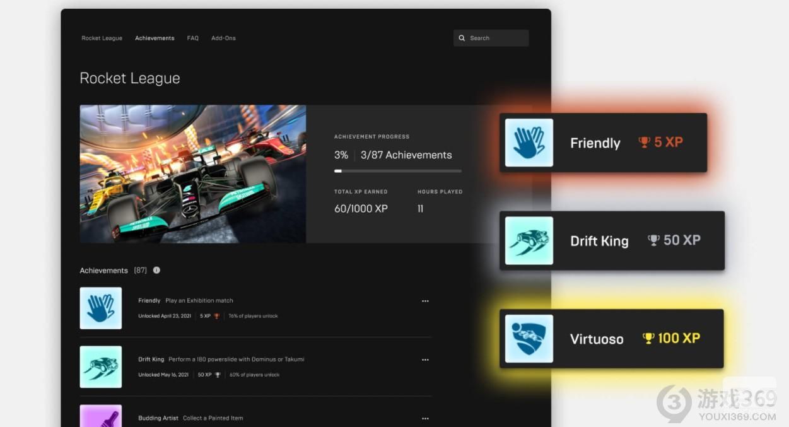
Task: Click the "3%" progress value
Action: click(x=341, y=155)
